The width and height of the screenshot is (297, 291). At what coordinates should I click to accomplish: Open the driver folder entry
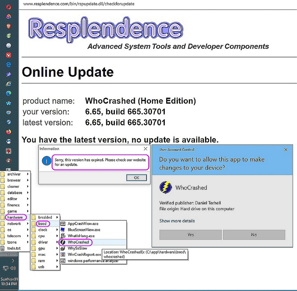coord(45,242)
